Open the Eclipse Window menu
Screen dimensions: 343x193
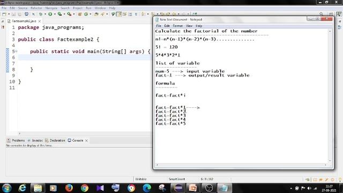tap(100, 8)
